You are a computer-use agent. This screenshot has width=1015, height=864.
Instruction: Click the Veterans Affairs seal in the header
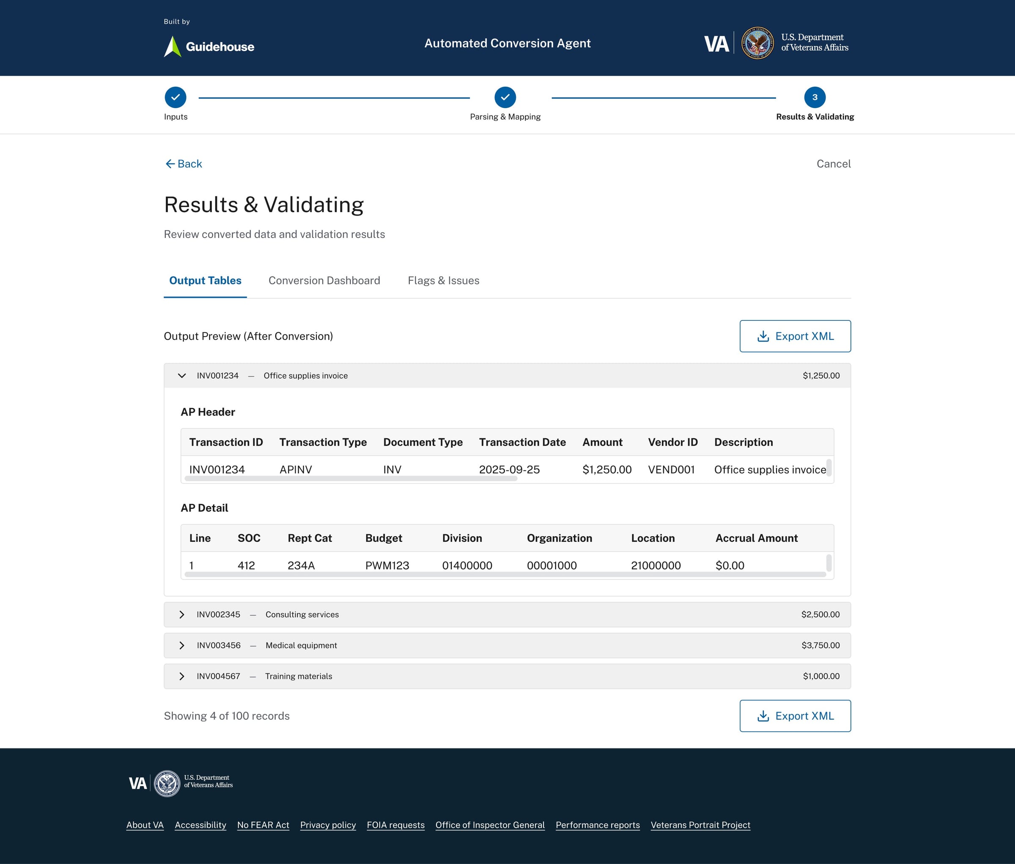[757, 44]
